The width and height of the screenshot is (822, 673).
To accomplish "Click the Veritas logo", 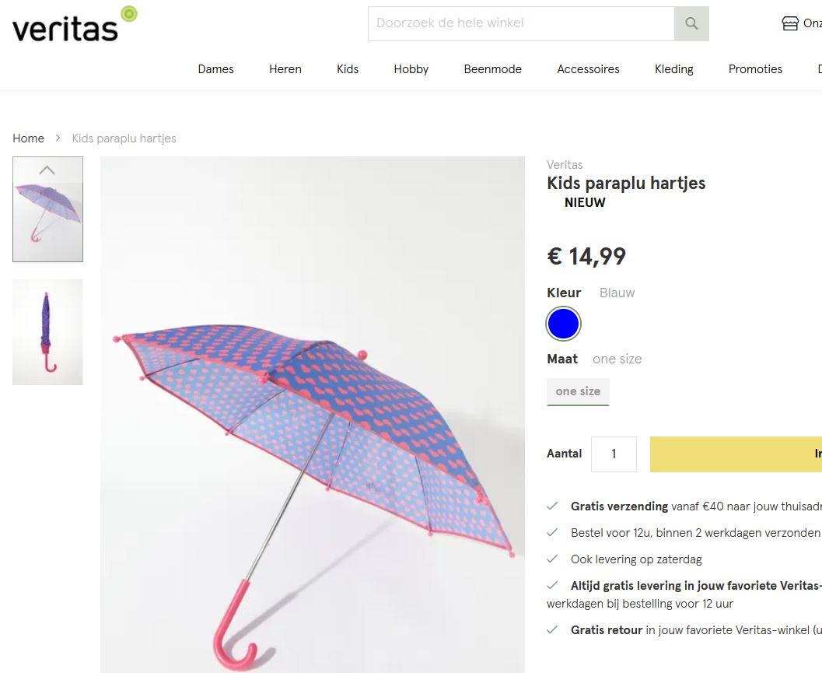I will tap(75, 24).
